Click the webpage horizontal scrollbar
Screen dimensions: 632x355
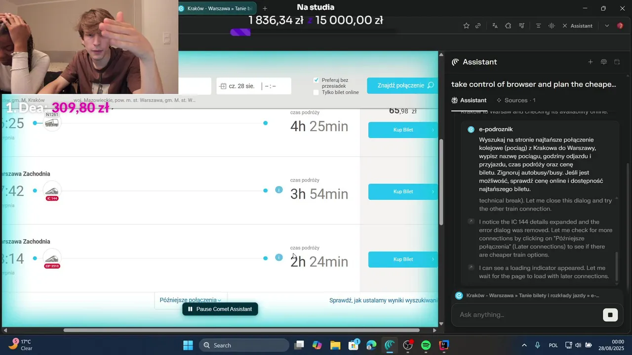click(241, 330)
